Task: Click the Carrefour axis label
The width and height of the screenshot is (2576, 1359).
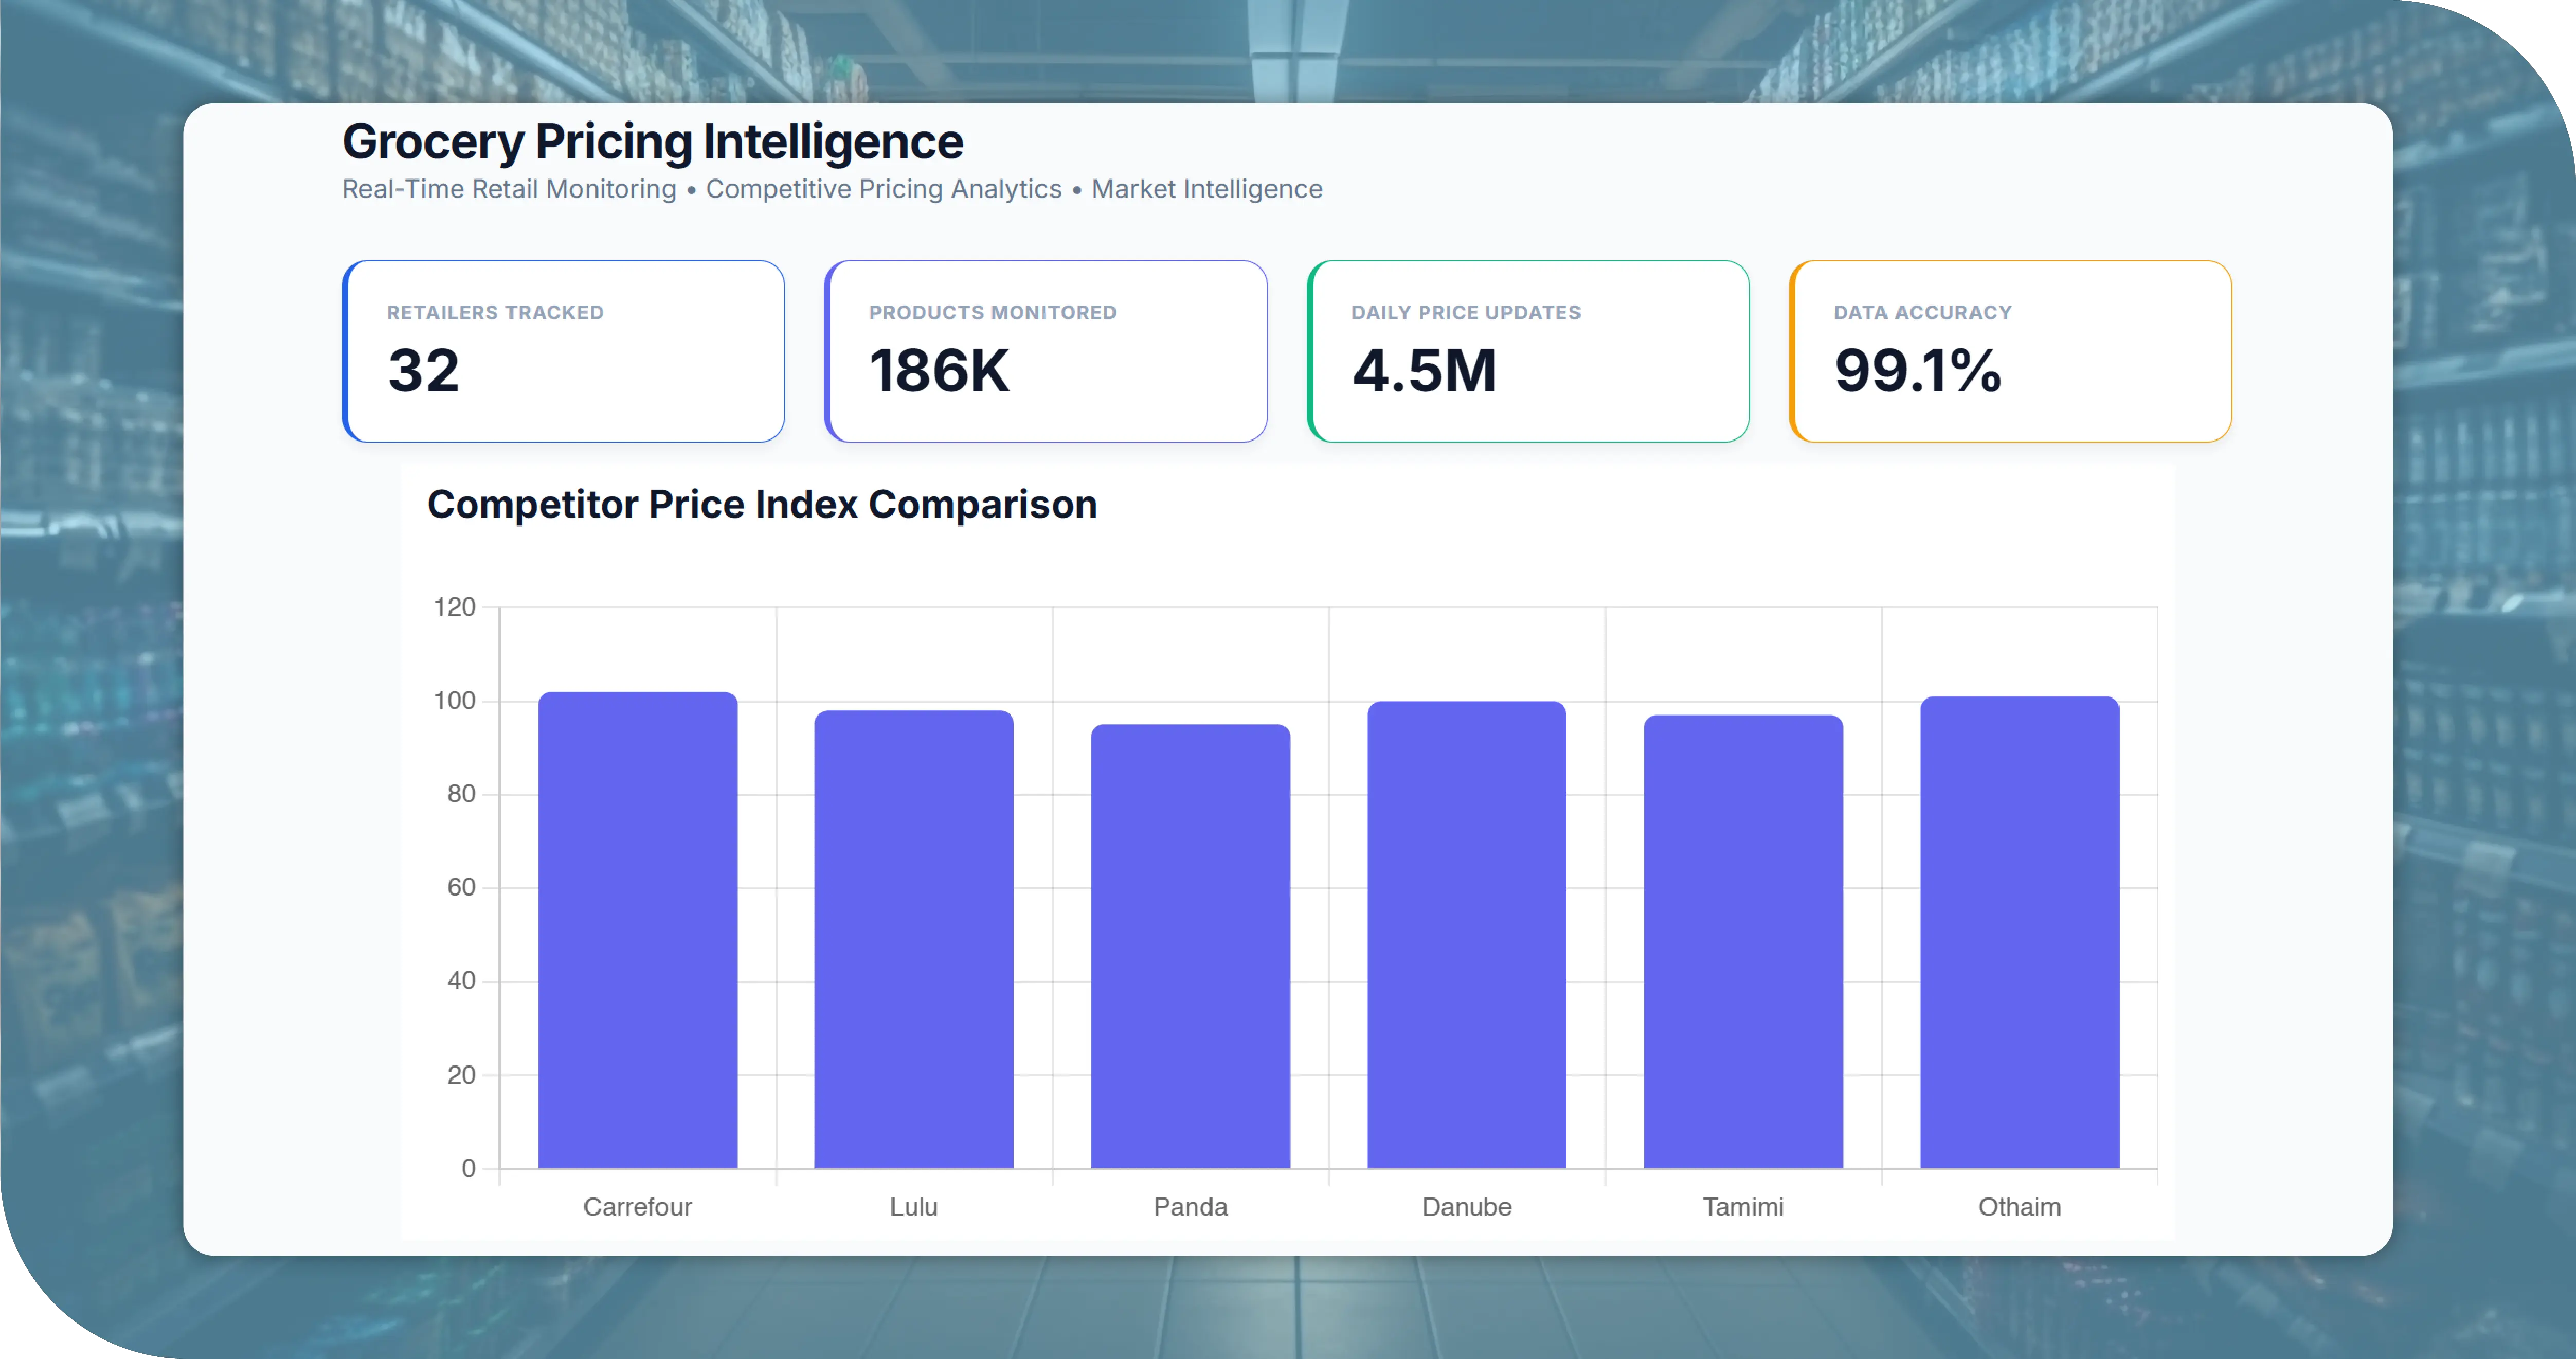Action: pos(638,1207)
